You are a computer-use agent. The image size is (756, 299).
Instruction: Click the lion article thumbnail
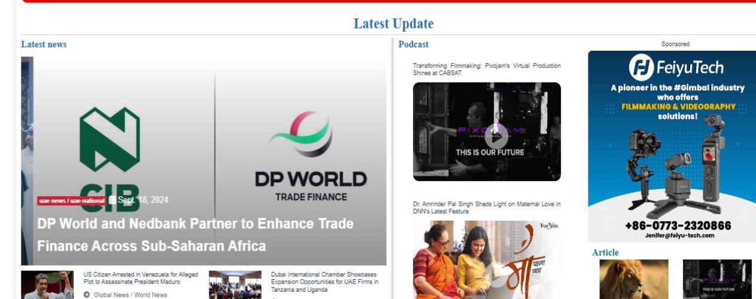coord(634,279)
